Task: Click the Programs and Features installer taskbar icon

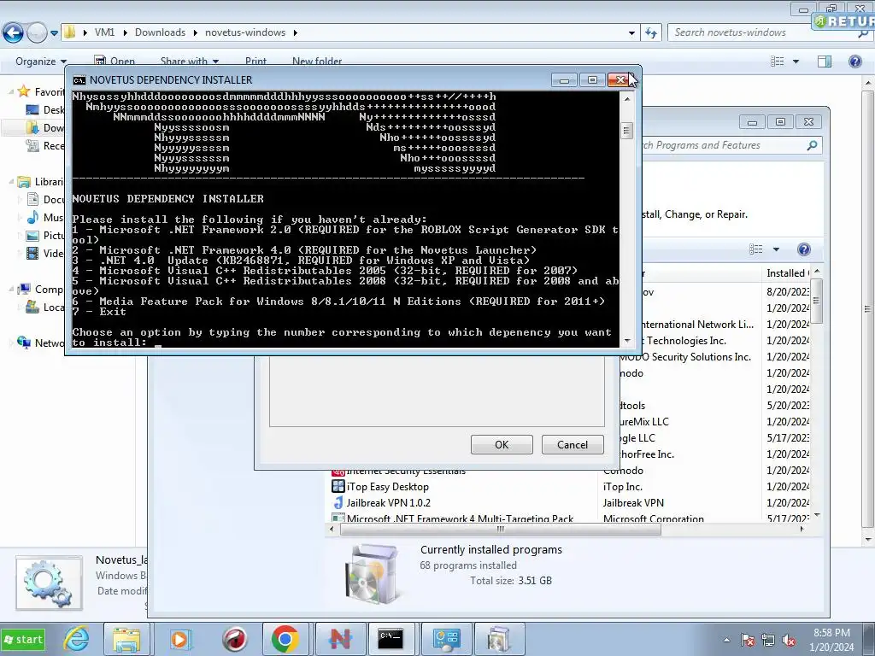Action: tap(499, 639)
